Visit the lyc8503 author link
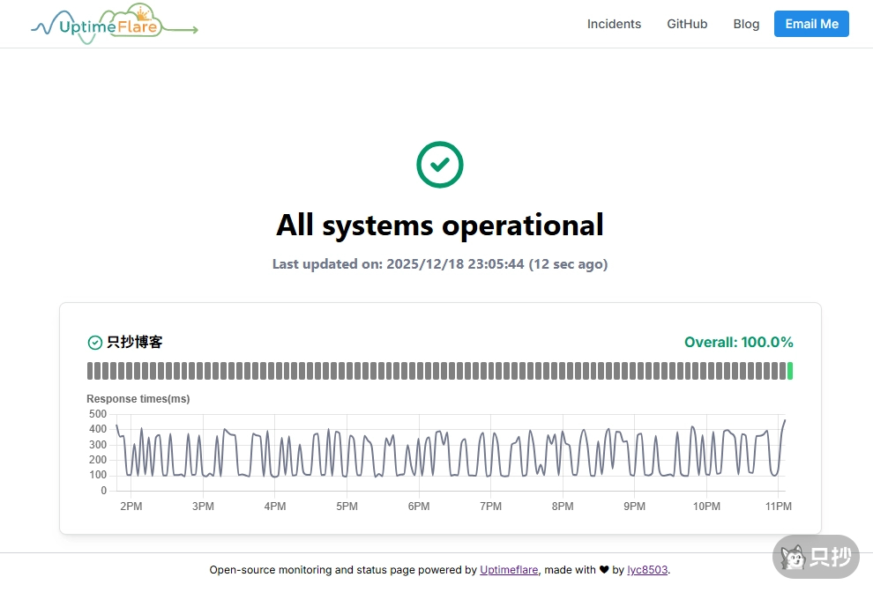The image size is (873, 592). pyautogui.click(x=648, y=570)
